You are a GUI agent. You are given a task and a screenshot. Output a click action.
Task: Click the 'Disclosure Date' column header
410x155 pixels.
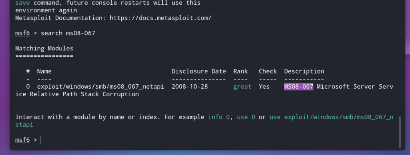(x=199, y=72)
